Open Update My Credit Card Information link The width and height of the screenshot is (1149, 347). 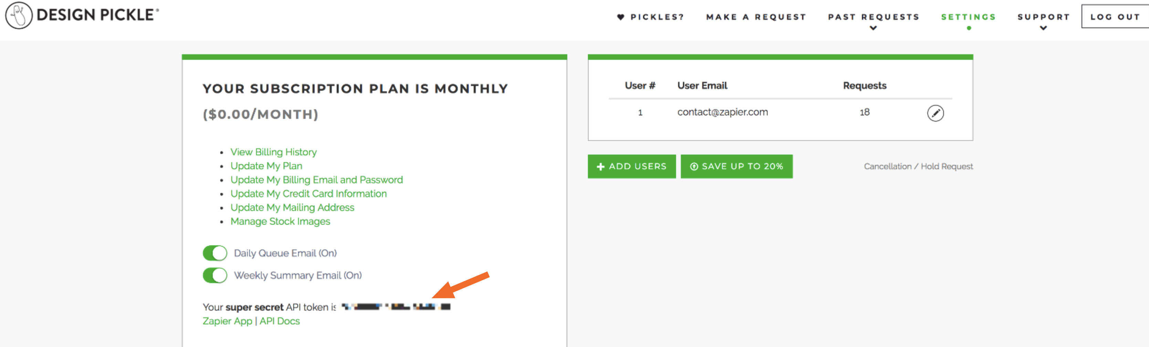point(308,194)
